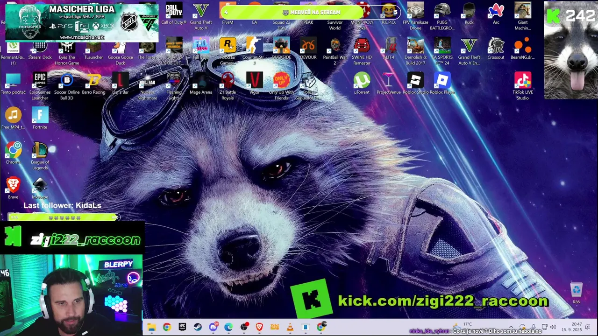Screen dimensions: 598x336
Task: Open FPV Kamikaze Drone shortcut
Action: 415,16
